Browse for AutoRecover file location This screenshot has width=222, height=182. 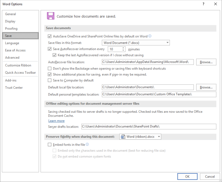click(x=206, y=62)
